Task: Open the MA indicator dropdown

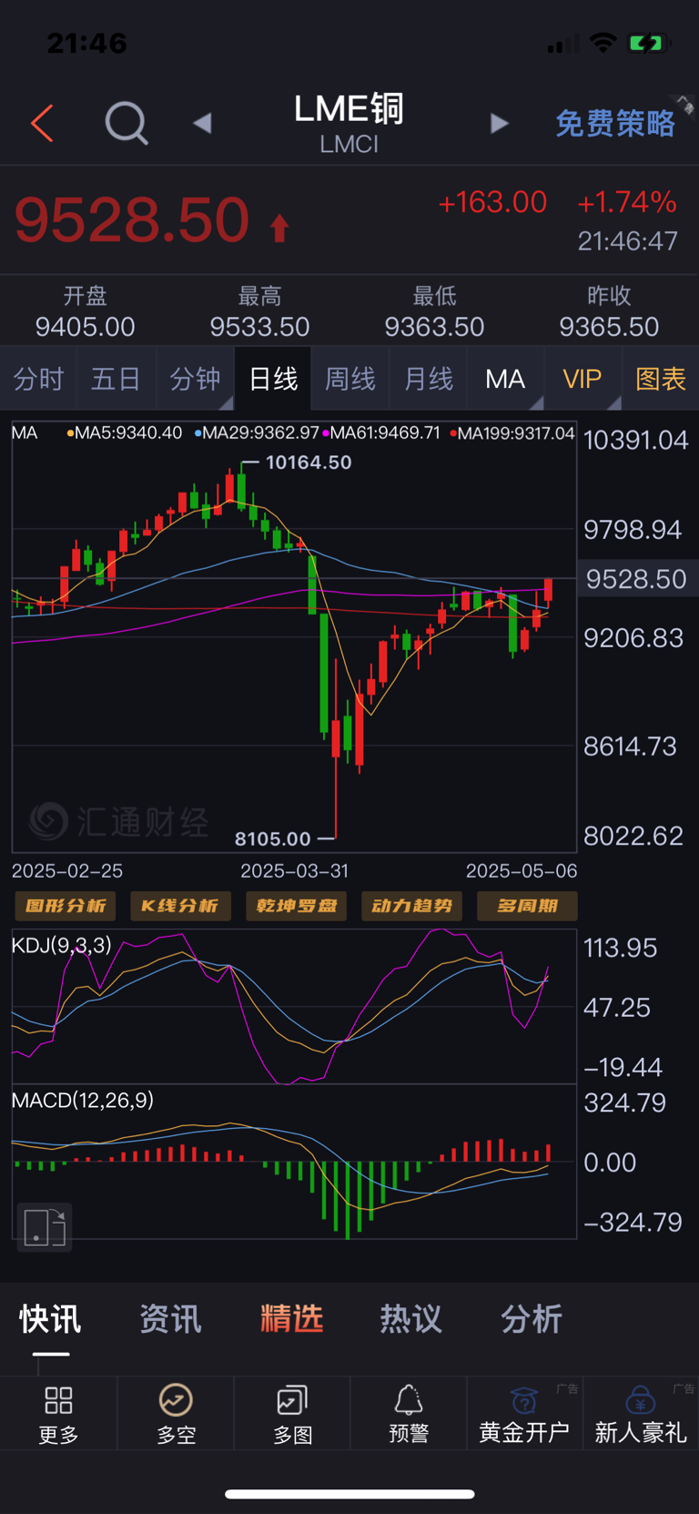Action: click(x=505, y=379)
